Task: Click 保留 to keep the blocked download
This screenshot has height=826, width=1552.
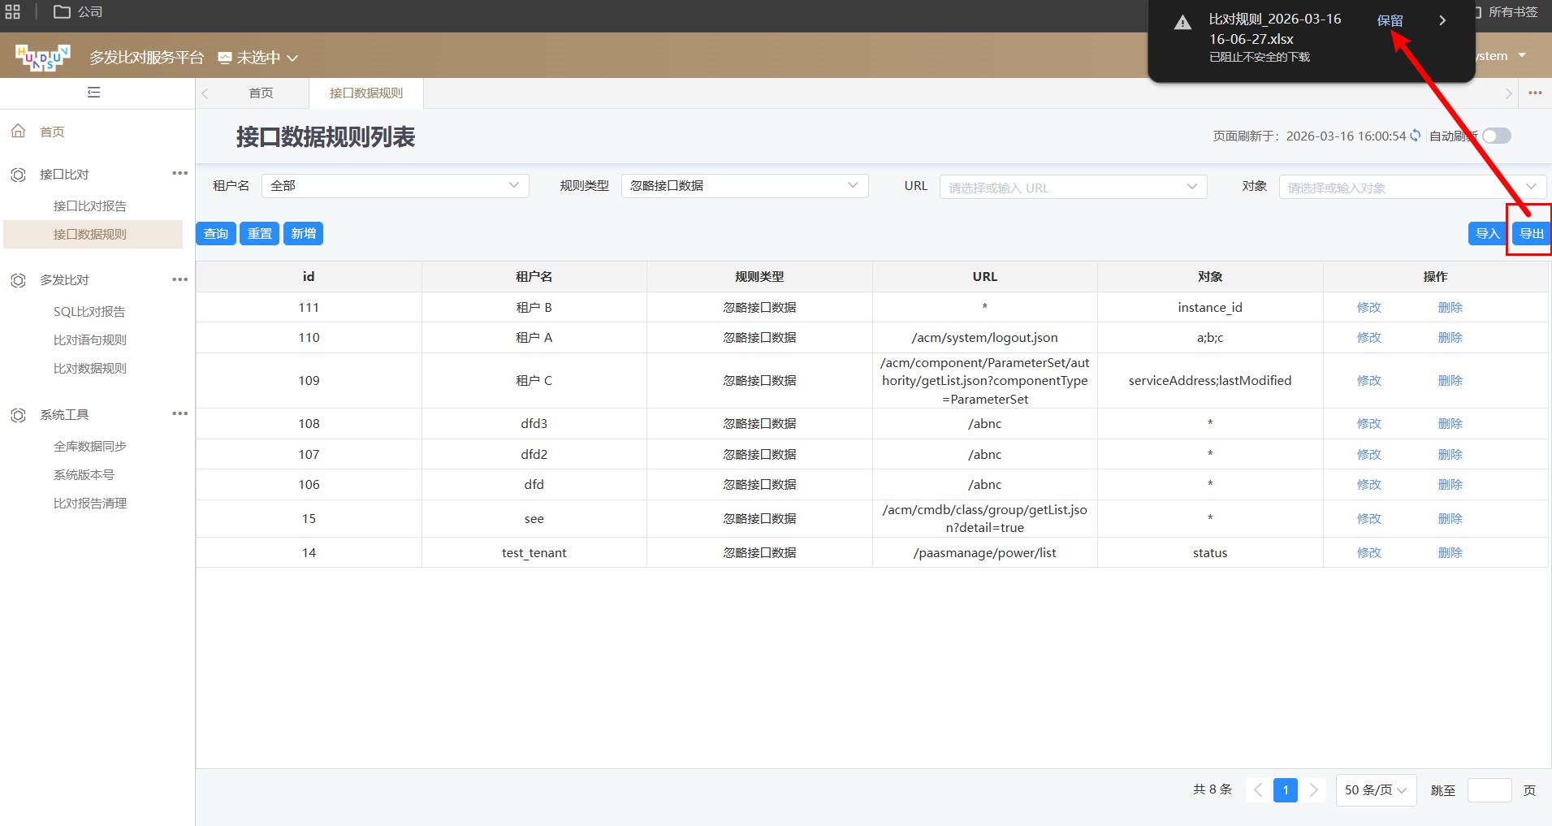Action: [1390, 20]
